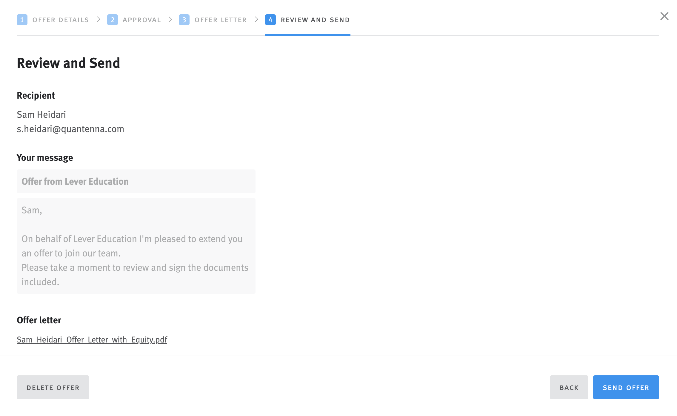Viewport: 677px width, 416px height.
Task: Open the Offer Letter step
Action: tap(220, 20)
